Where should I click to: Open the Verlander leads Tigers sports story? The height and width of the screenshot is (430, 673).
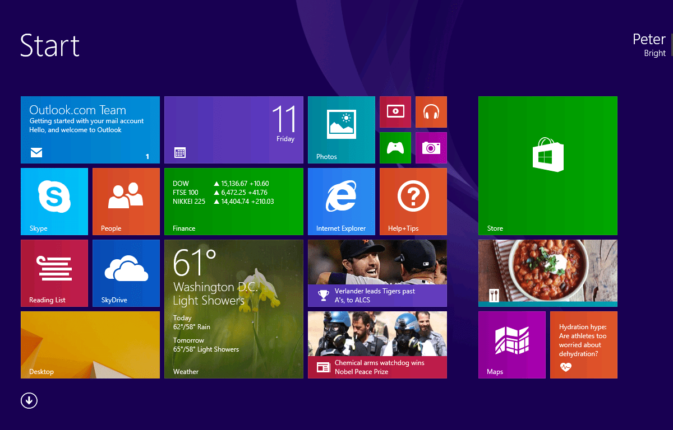click(377, 273)
